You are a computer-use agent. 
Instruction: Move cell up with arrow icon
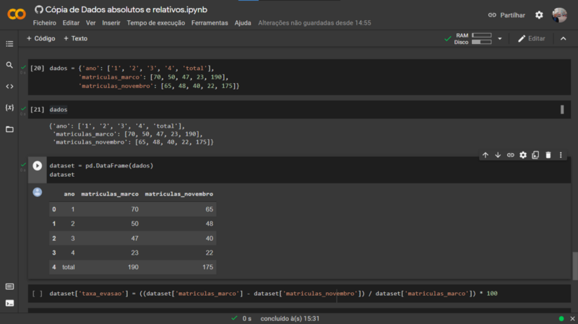click(486, 155)
